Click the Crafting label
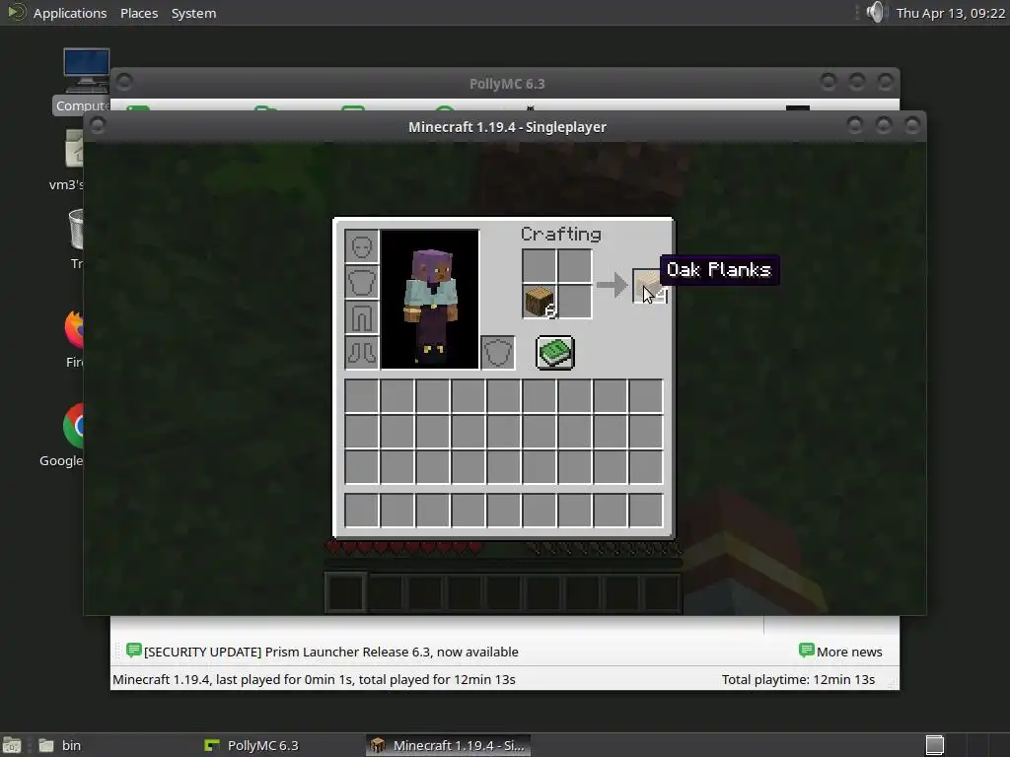The image size is (1010, 757). click(x=561, y=235)
